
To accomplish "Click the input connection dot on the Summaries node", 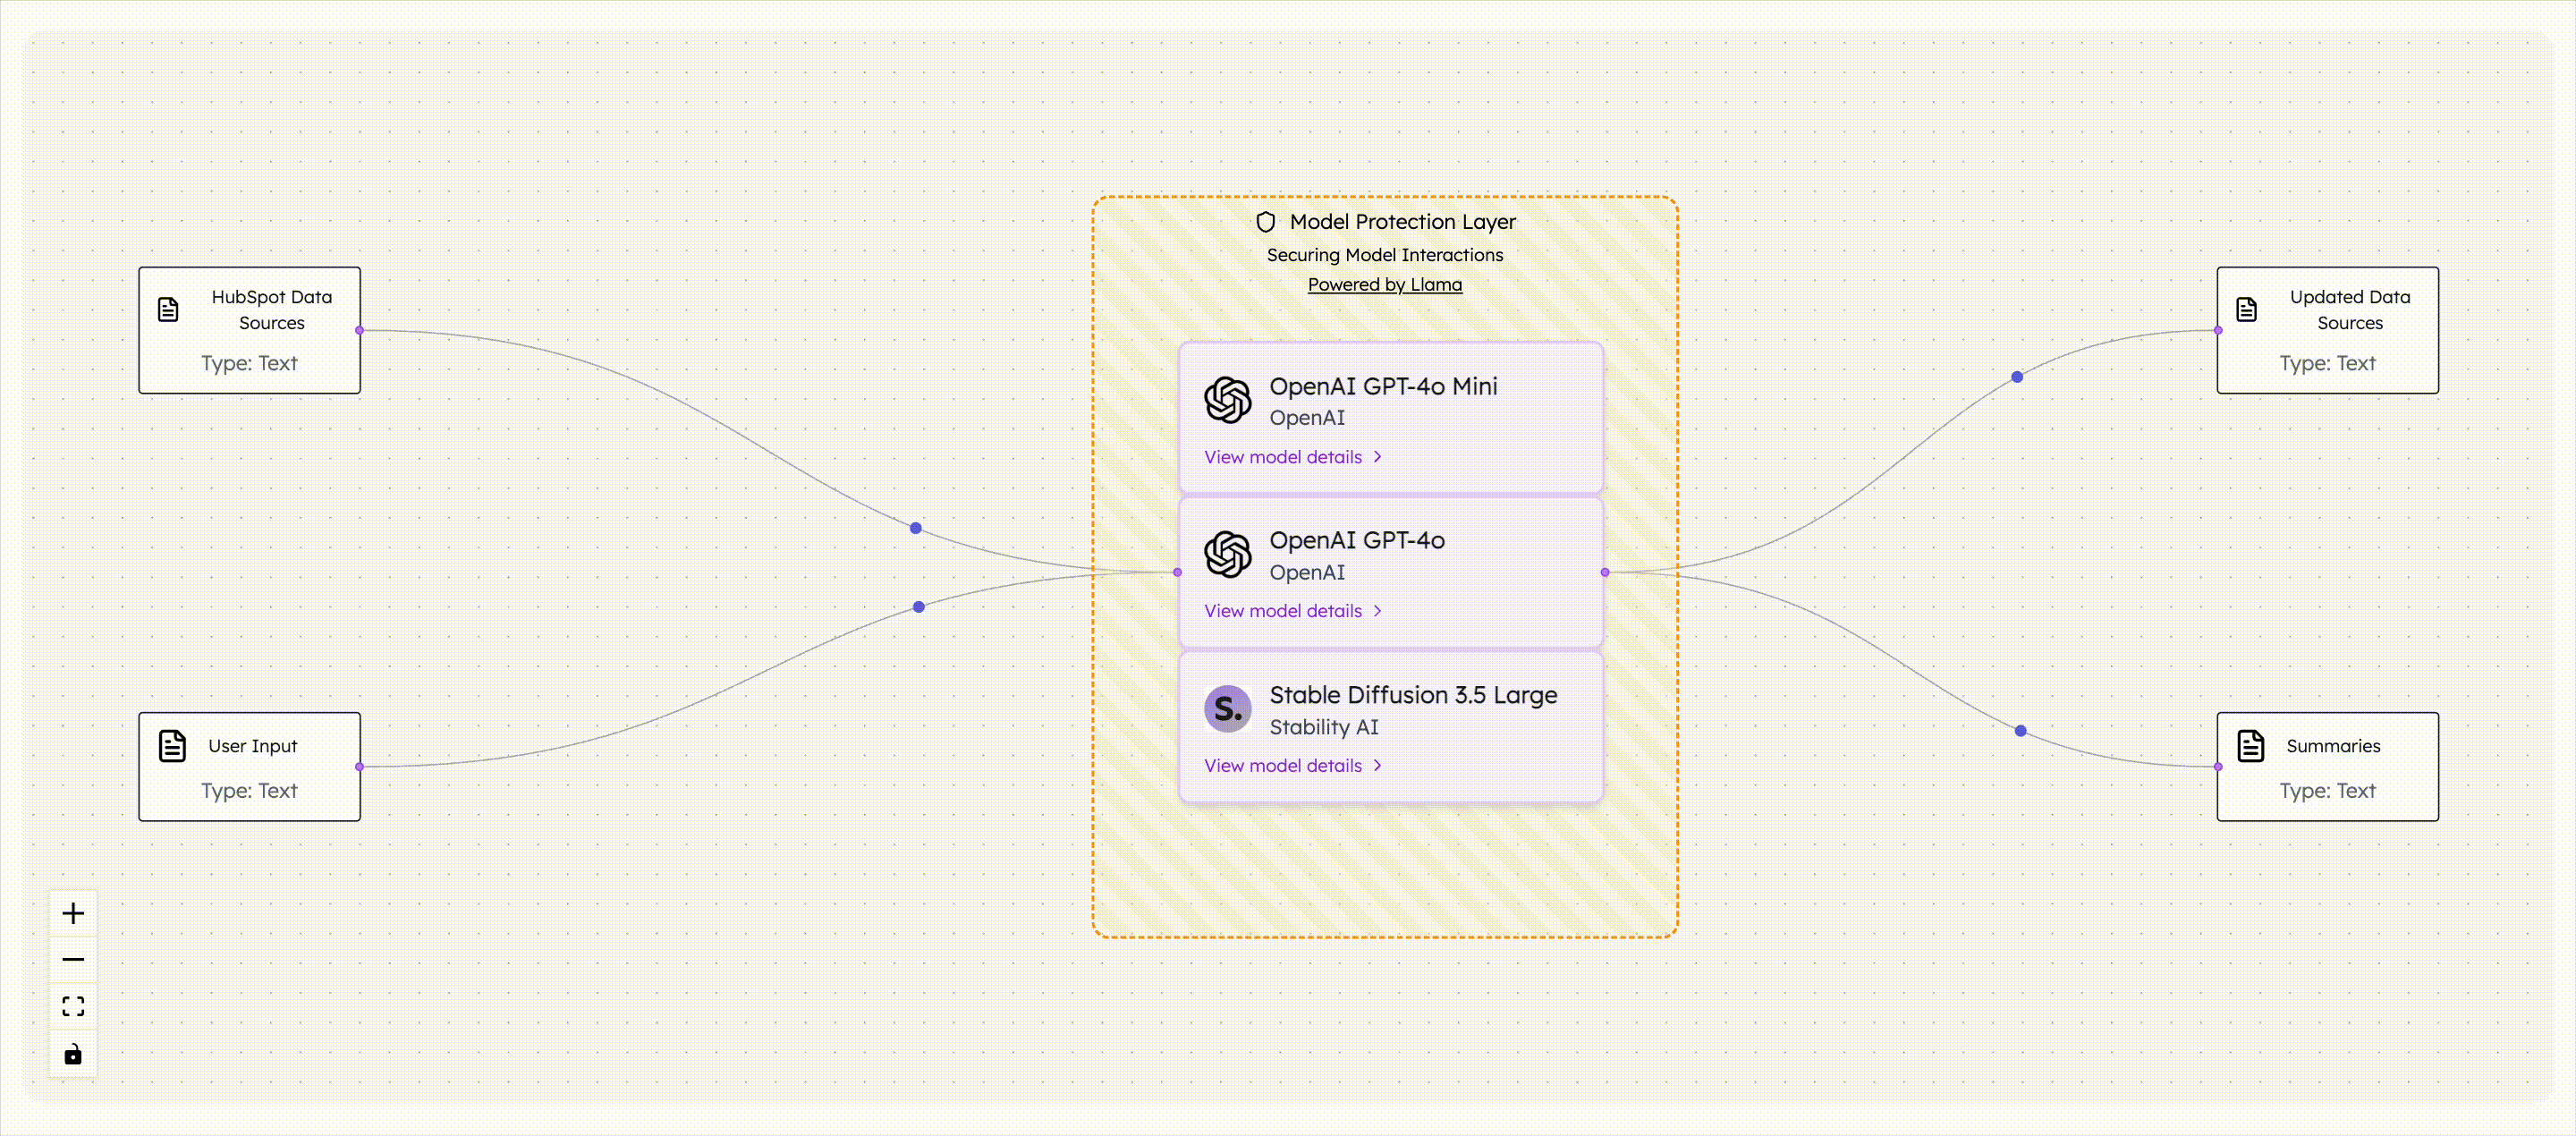I will tap(2218, 766).
